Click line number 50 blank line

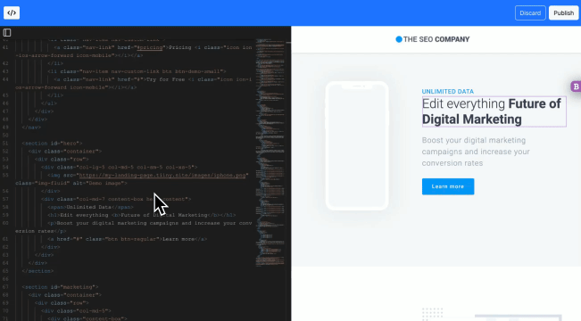pyautogui.click(x=5, y=136)
